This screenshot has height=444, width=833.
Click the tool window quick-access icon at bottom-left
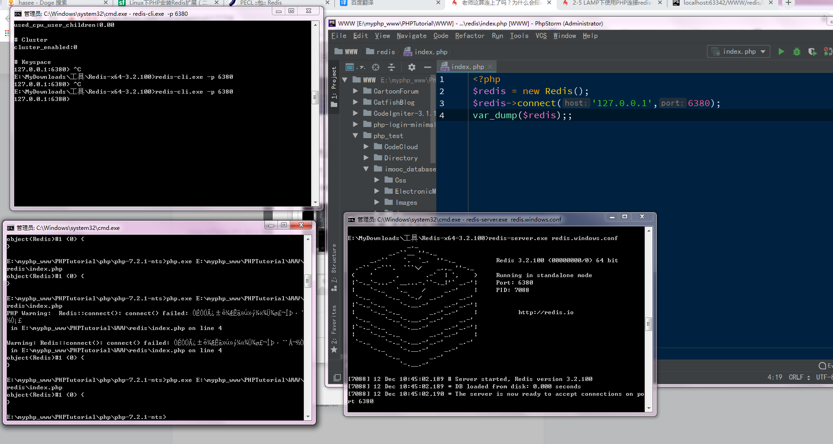337,378
